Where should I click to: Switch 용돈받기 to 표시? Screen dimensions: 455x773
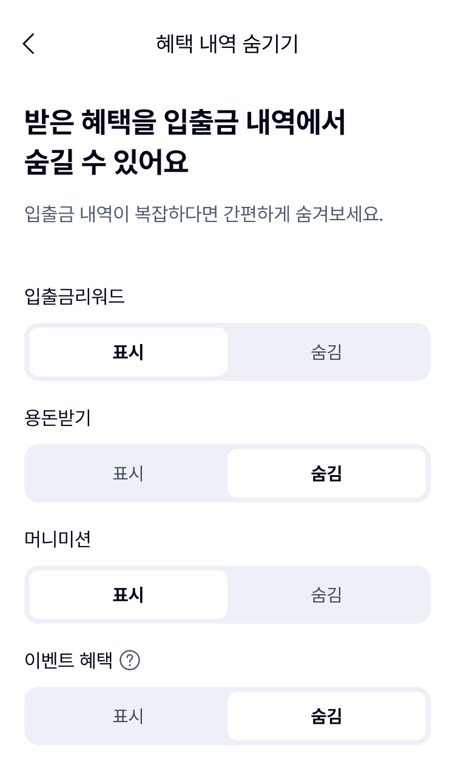click(128, 473)
